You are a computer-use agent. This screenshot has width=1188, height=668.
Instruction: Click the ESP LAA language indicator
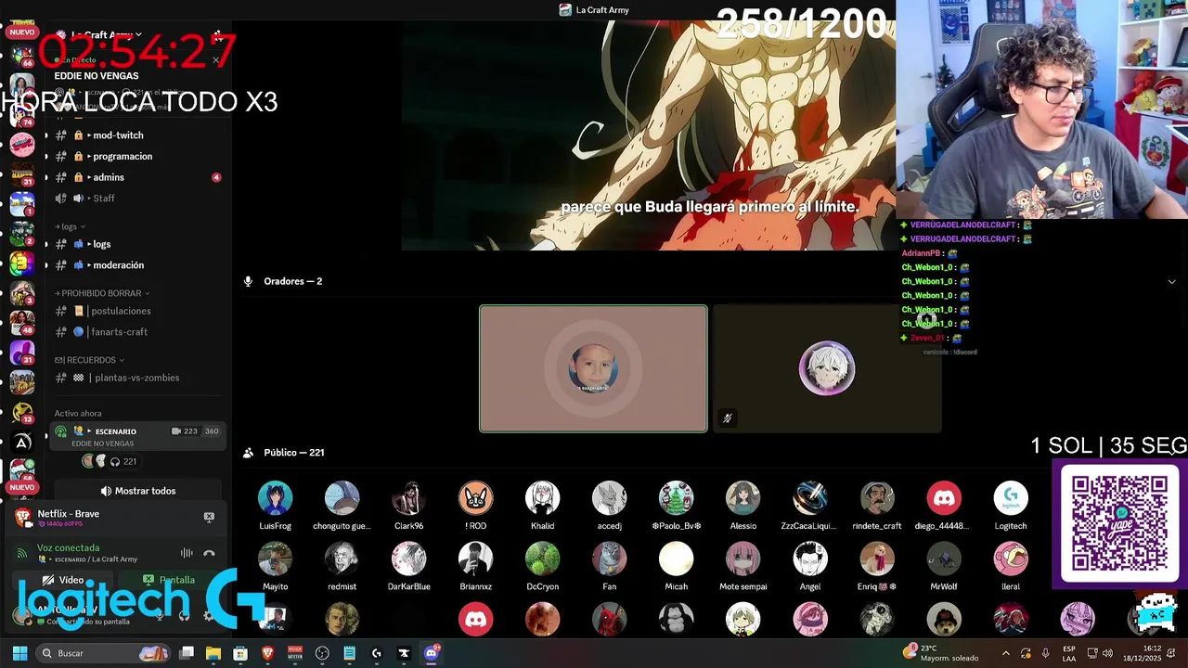pyautogui.click(x=1069, y=653)
